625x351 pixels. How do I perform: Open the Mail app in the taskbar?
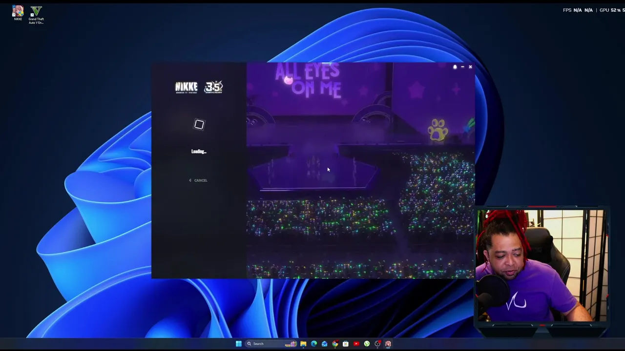(x=324, y=344)
